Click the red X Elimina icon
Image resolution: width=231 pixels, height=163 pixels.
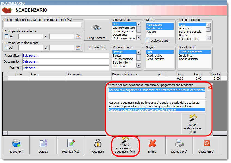(x=152, y=143)
